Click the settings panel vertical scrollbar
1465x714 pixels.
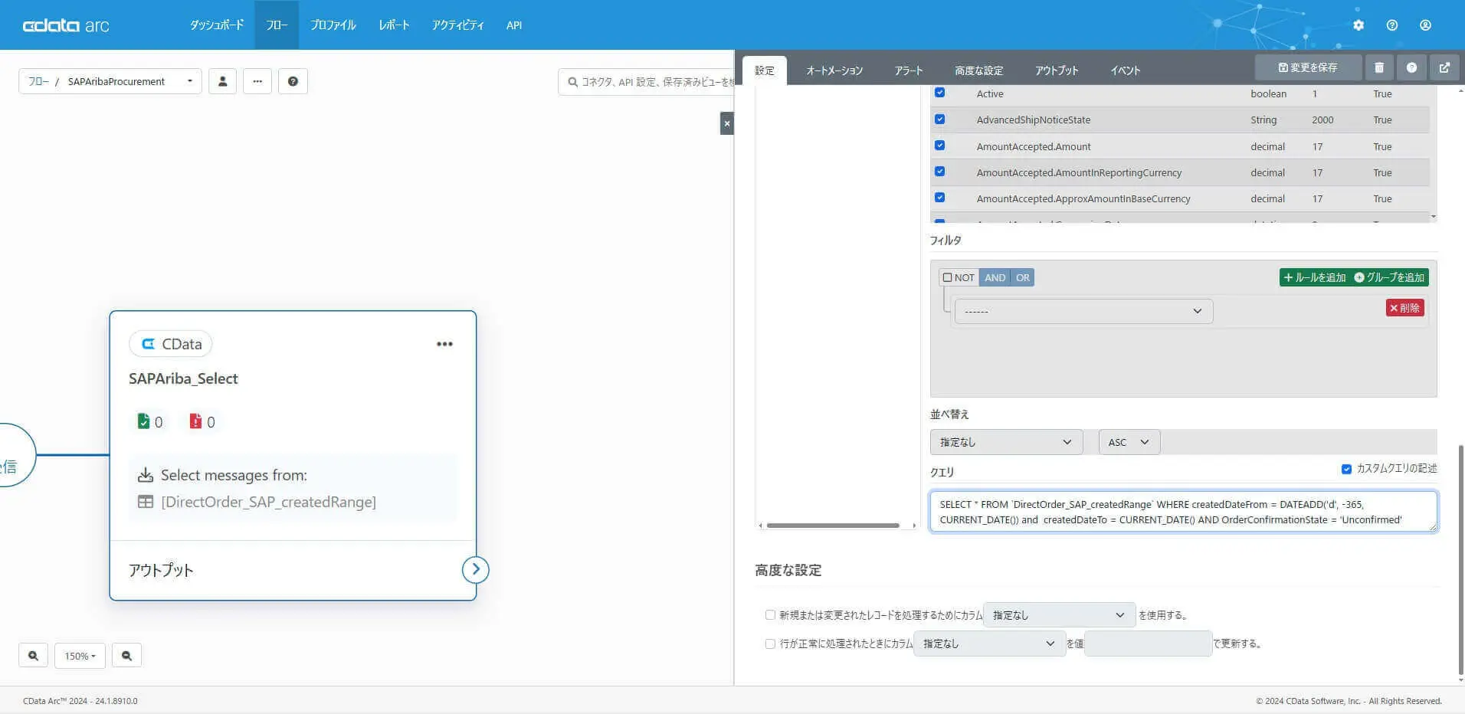(x=1460, y=559)
